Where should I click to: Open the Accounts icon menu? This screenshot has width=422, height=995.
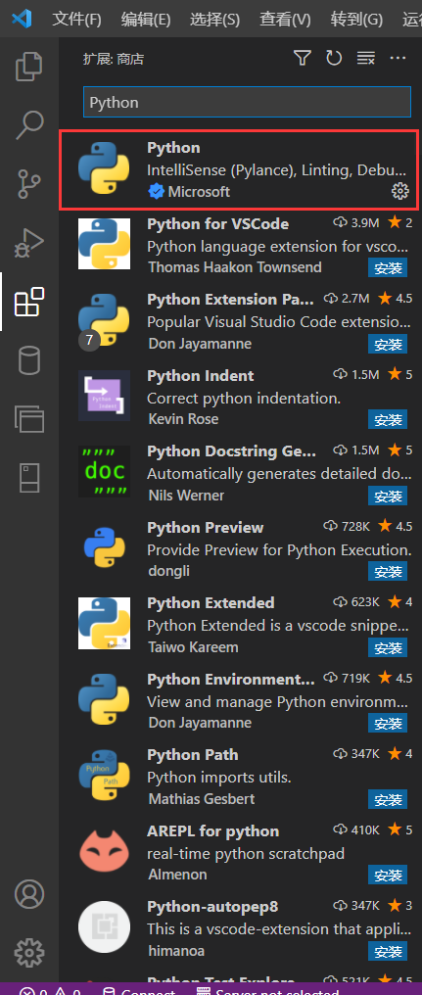tap(29, 894)
